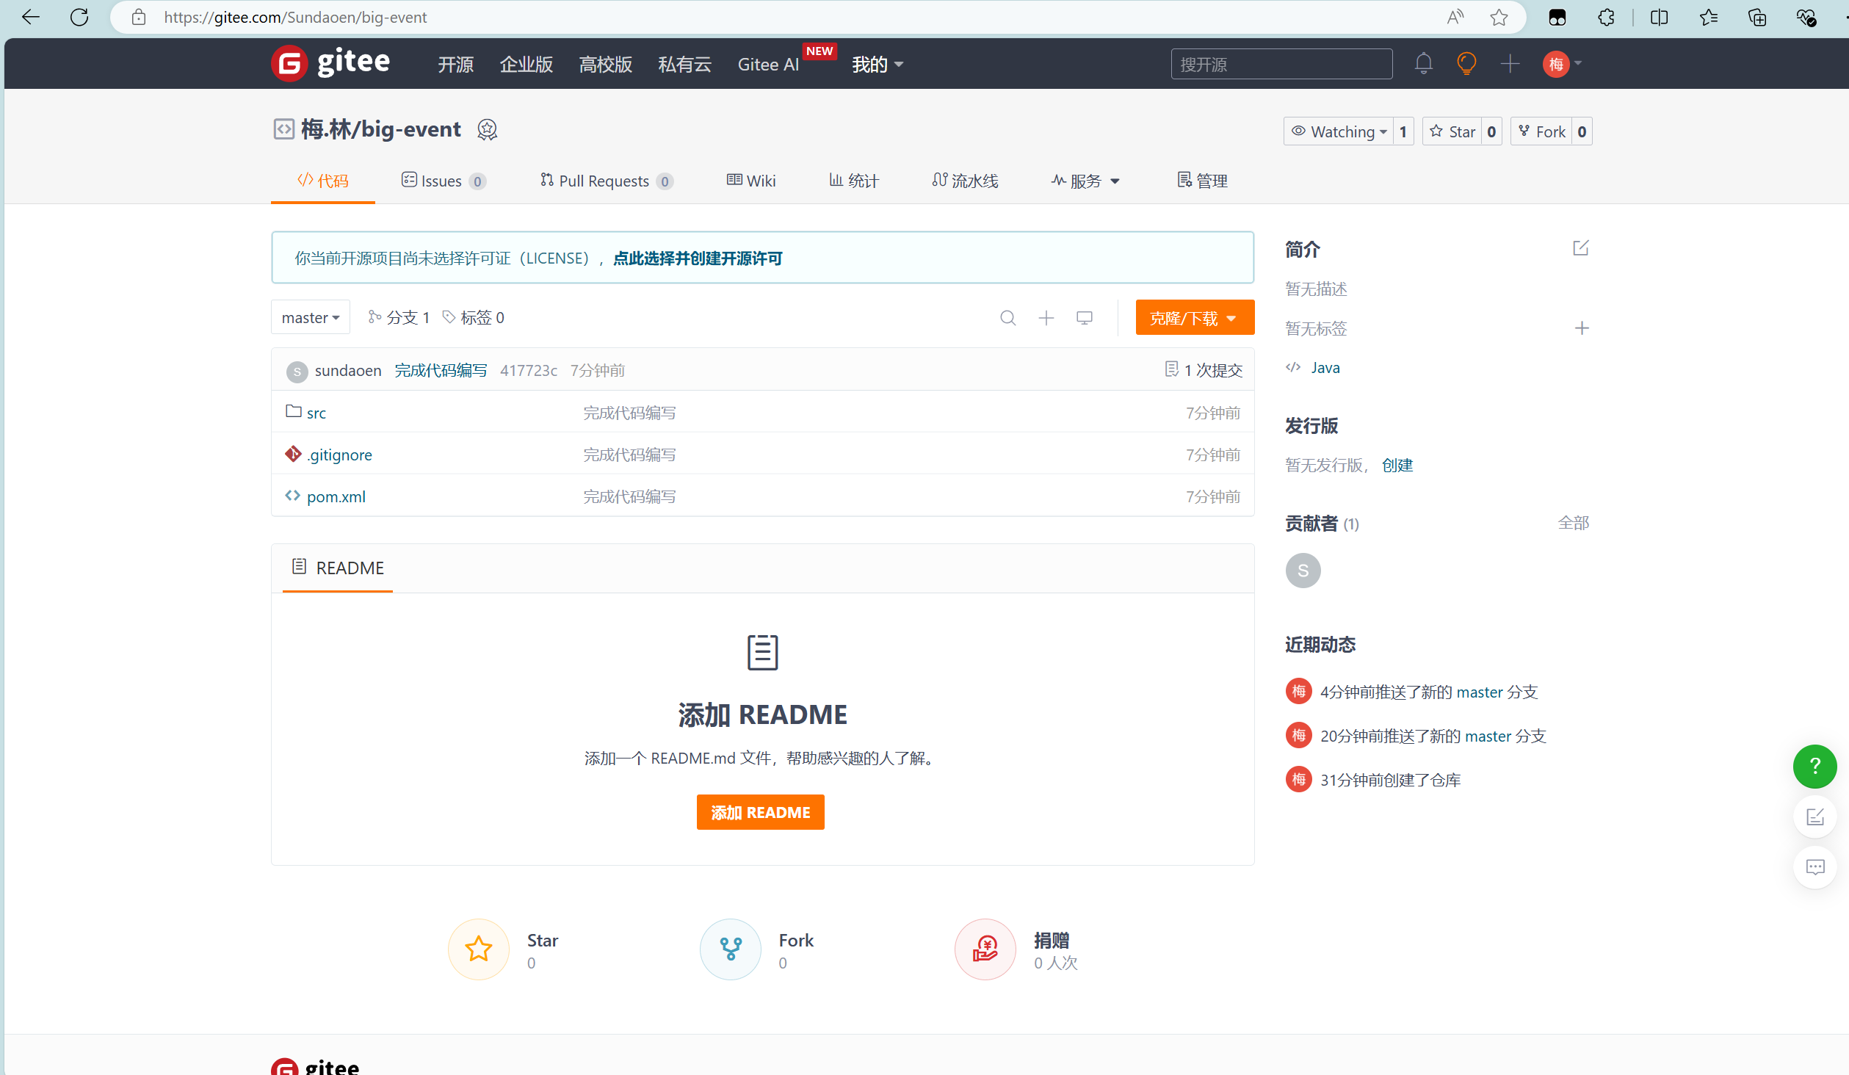Image resolution: width=1849 pixels, height=1075 pixels.
Task: Open the notifications bell
Action: [x=1423, y=64]
